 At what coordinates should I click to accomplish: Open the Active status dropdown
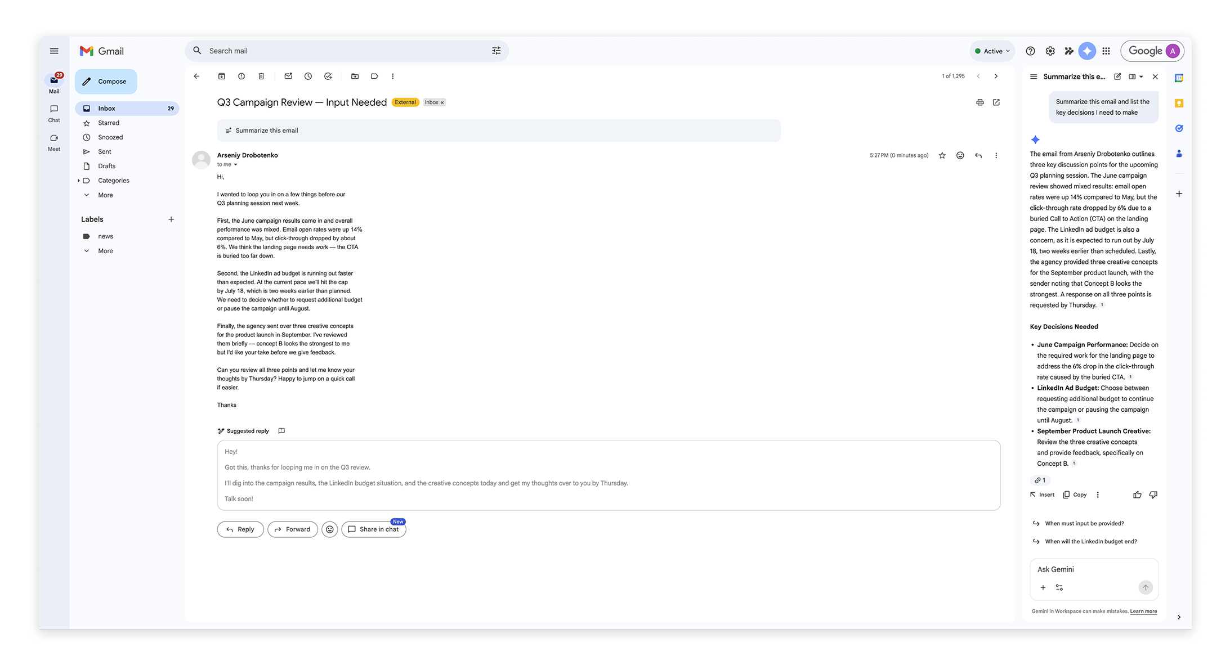(992, 51)
